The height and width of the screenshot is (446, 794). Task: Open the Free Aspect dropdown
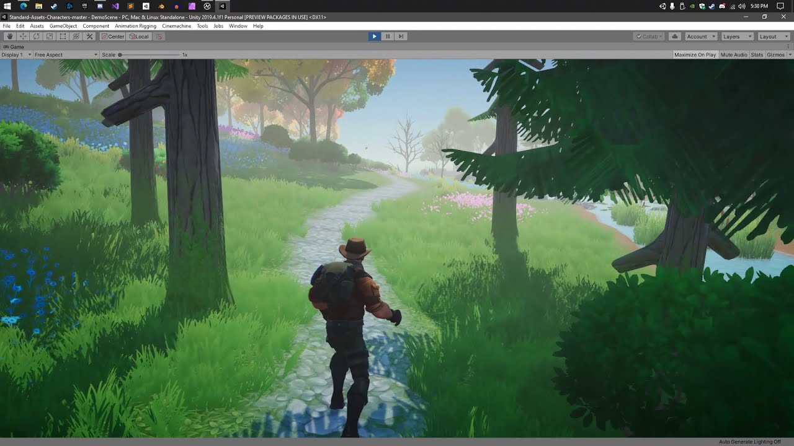coord(66,55)
